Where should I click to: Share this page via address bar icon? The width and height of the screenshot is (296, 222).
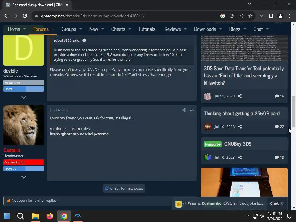(241, 16)
